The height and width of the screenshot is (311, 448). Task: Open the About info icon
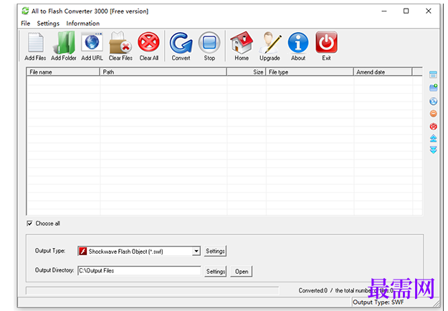[x=298, y=43]
